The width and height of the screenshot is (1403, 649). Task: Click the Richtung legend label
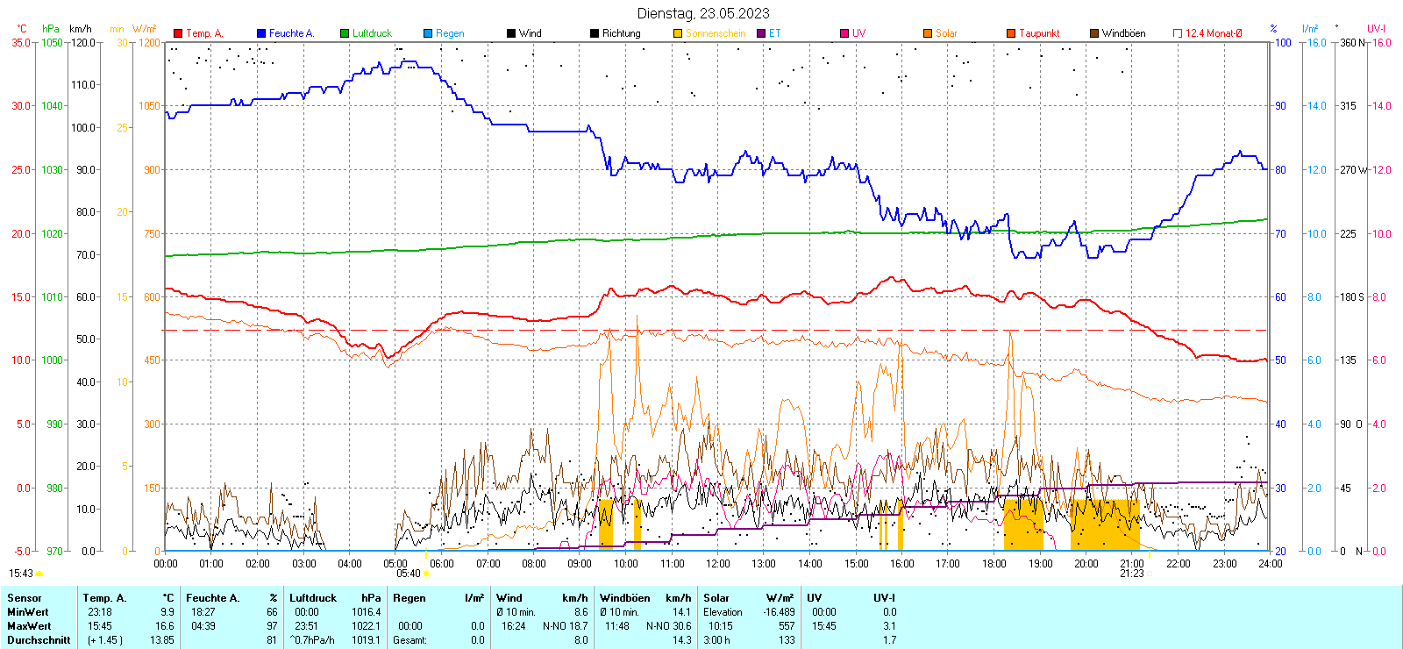pos(621,33)
